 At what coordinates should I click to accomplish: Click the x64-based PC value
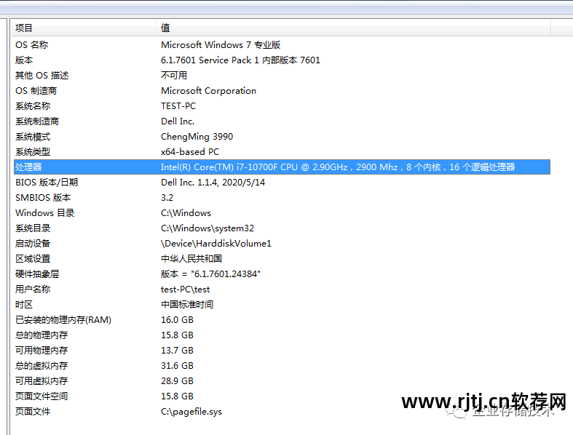coord(190,152)
